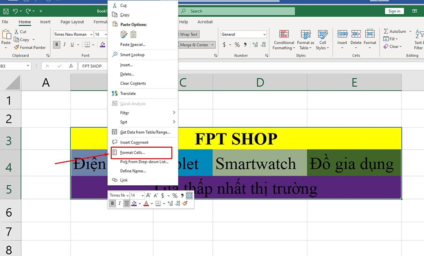Select the column D header
Image resolution: width=424 pixels, height=256 pixels.
coord(260,82)
